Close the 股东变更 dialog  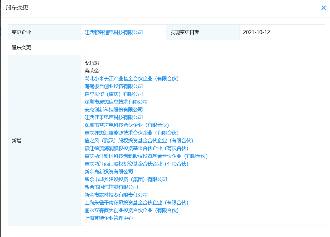(x=323, y=8)
